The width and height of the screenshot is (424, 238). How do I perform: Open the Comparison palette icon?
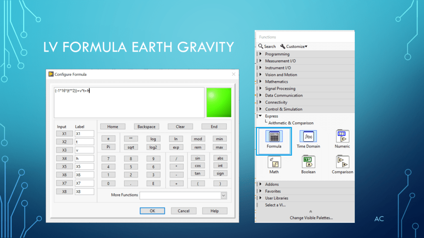tap(342, 162)
